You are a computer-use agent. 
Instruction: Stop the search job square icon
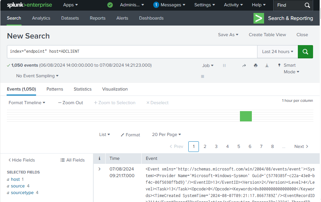[203, 76]
